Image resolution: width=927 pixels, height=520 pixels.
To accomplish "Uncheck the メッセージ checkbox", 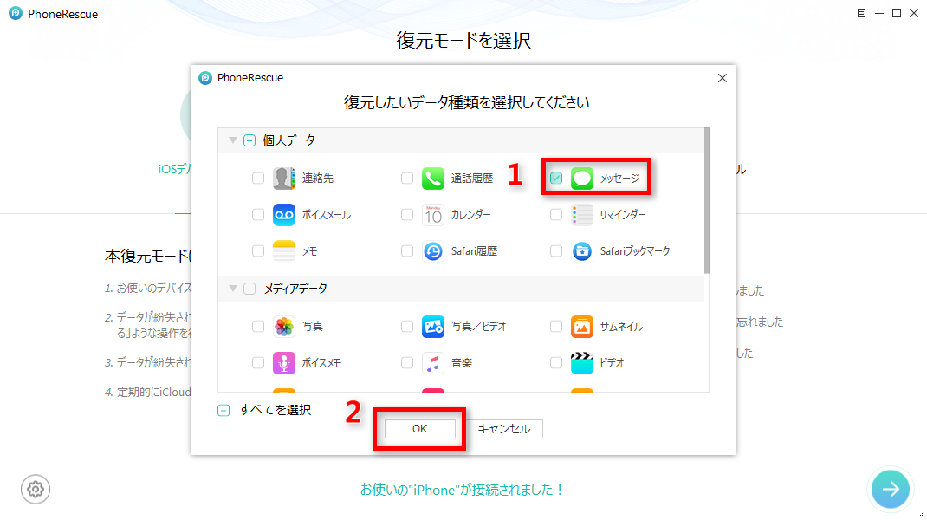I will coord(555,178).
